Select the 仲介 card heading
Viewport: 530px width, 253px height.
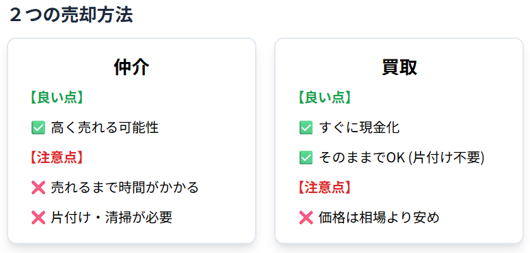(131, 68)
